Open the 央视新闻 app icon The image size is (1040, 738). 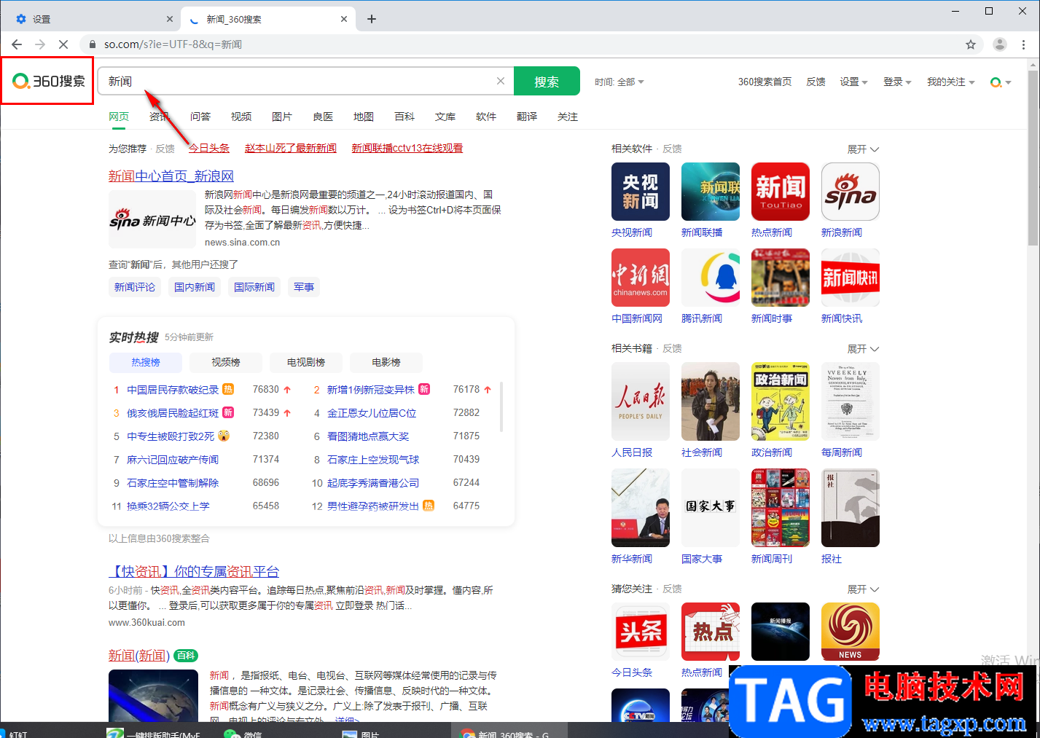pos(640,192)
